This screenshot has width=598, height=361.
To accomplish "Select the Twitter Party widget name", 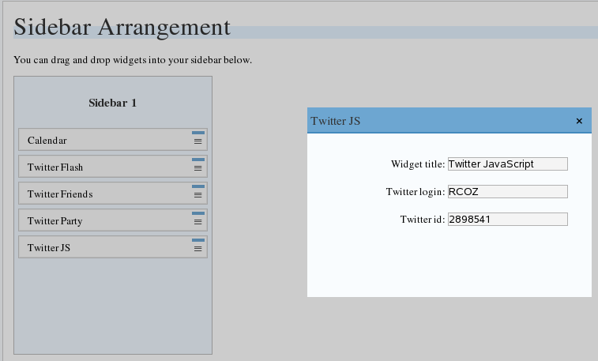I will coord(55,221).
